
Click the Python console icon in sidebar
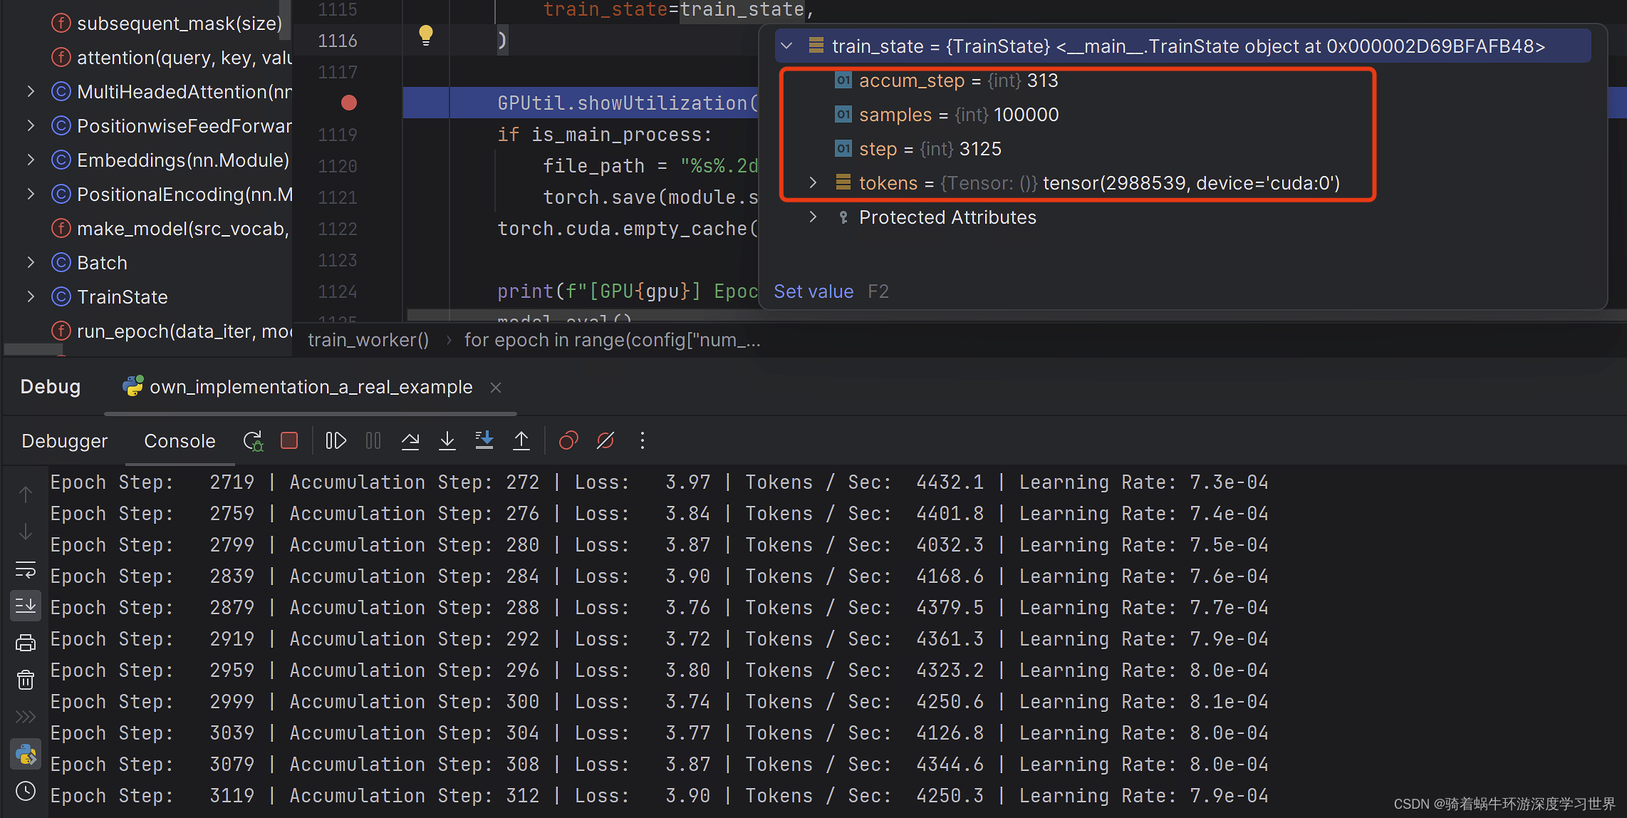[26, 754]
